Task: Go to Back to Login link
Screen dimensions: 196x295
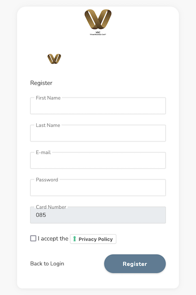Action: click(x=47, y=264)
